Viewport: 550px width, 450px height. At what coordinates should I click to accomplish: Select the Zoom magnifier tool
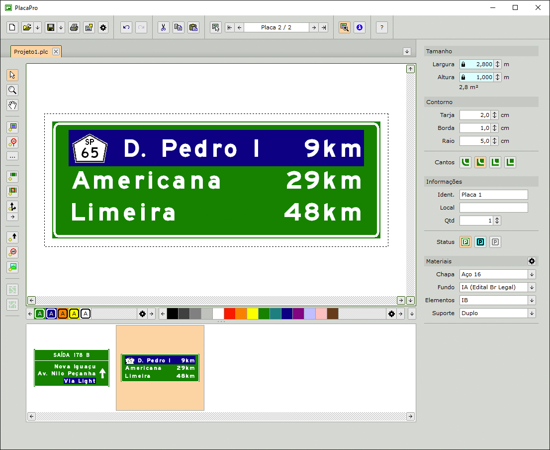click(12, 90)
